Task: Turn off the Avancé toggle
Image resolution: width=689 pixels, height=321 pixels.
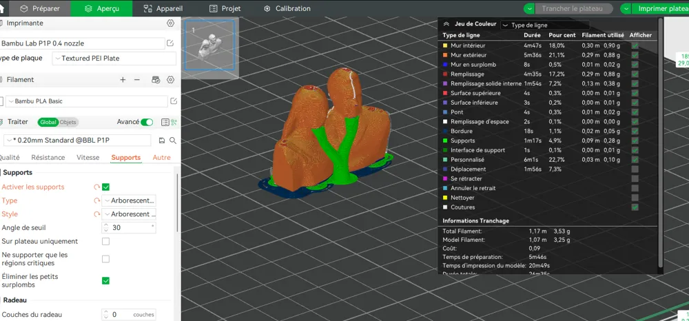Action: [147, 122]
